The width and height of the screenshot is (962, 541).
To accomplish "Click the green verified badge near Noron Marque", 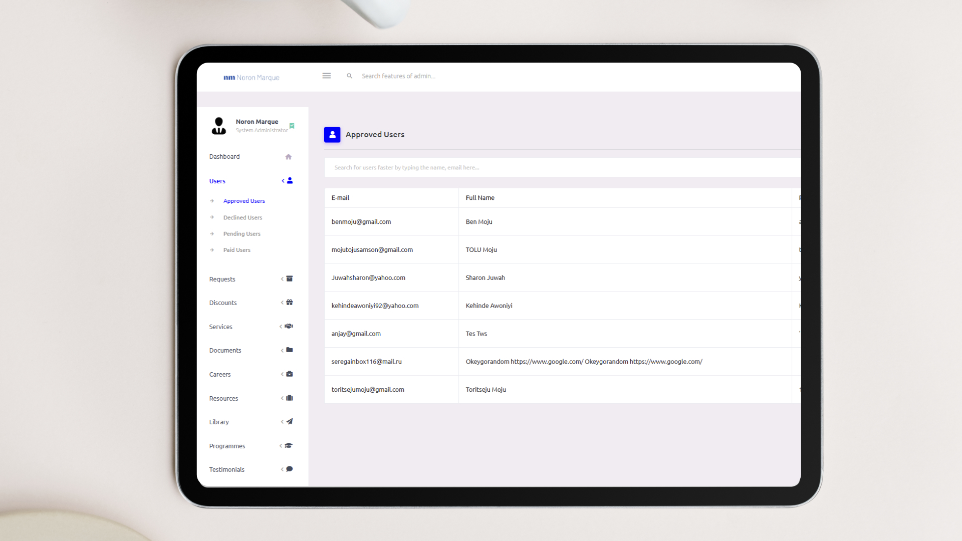I will click(x=292, y=126).
